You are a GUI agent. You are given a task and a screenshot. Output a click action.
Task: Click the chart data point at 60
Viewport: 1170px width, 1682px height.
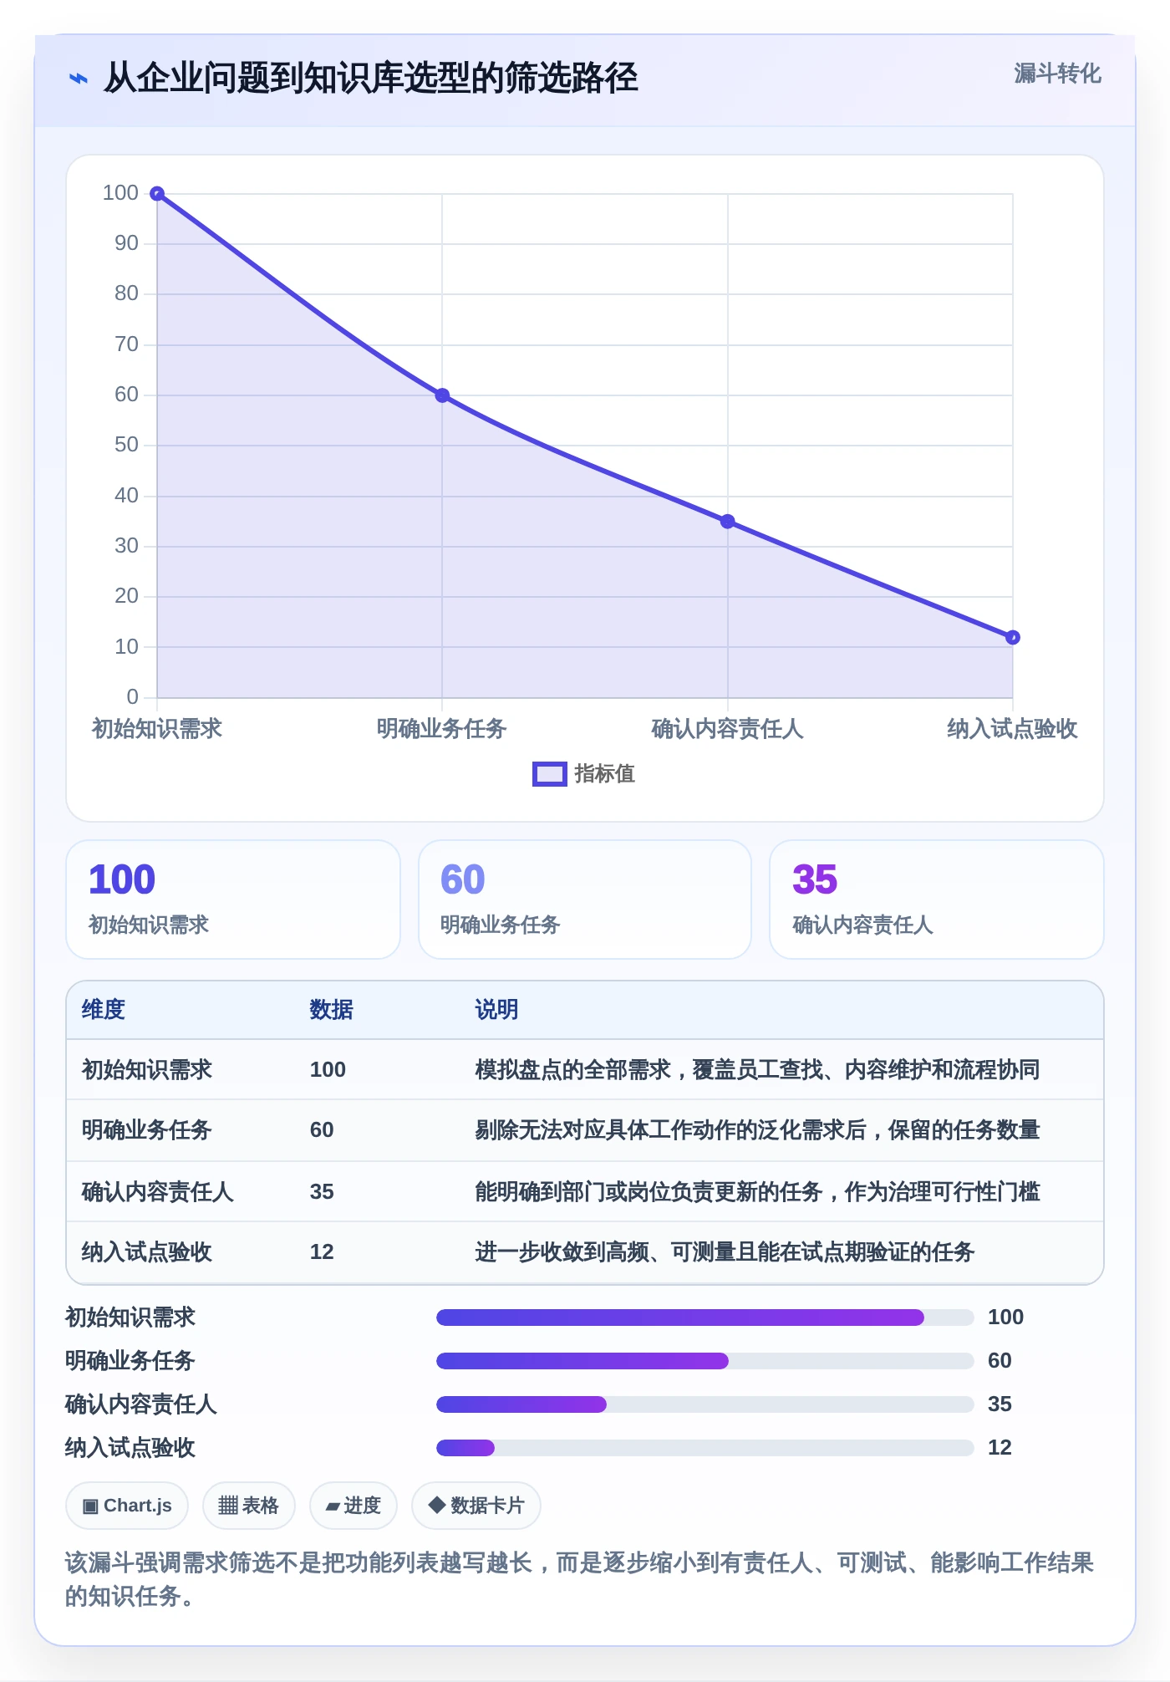point(442,395)
